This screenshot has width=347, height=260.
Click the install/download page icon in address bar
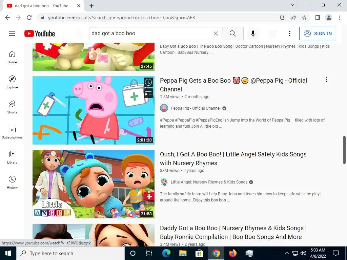coord(282,18)
